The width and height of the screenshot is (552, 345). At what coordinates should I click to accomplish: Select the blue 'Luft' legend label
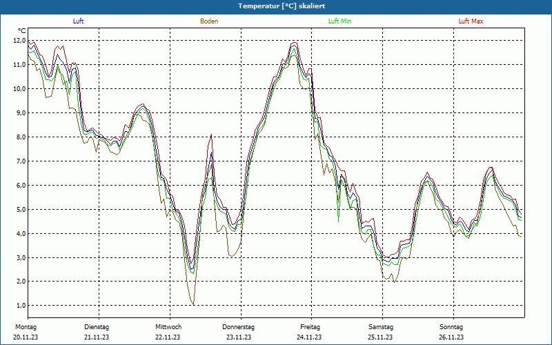(x=78, y=21)
